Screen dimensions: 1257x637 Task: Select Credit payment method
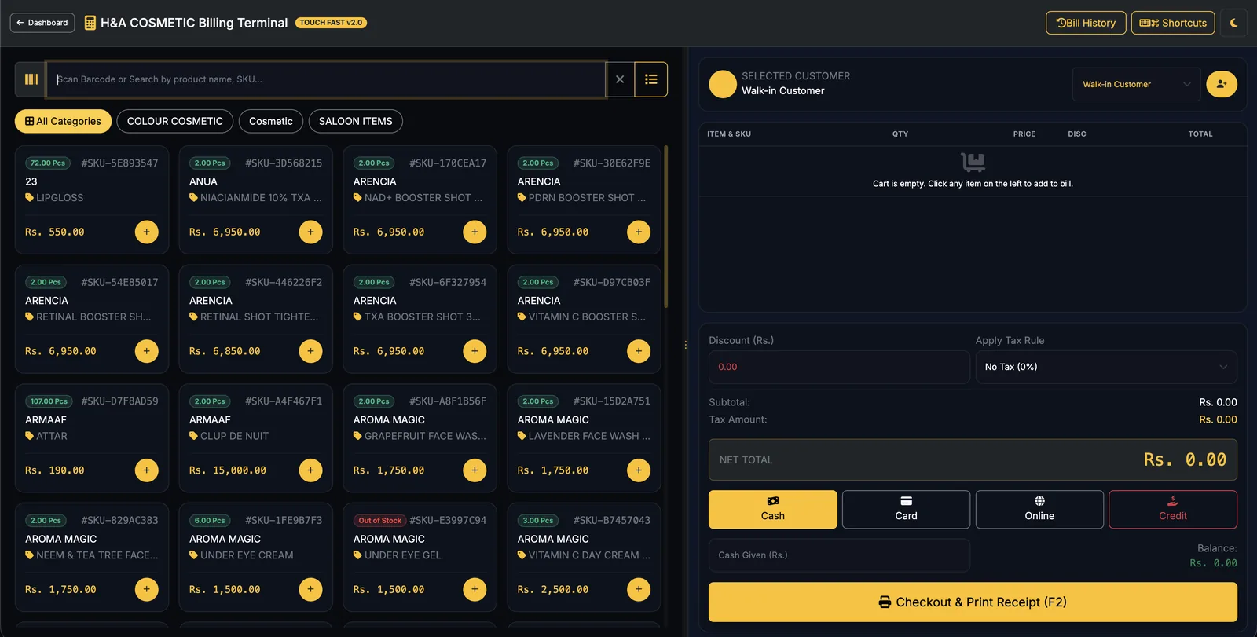[x=1173, y=510]
